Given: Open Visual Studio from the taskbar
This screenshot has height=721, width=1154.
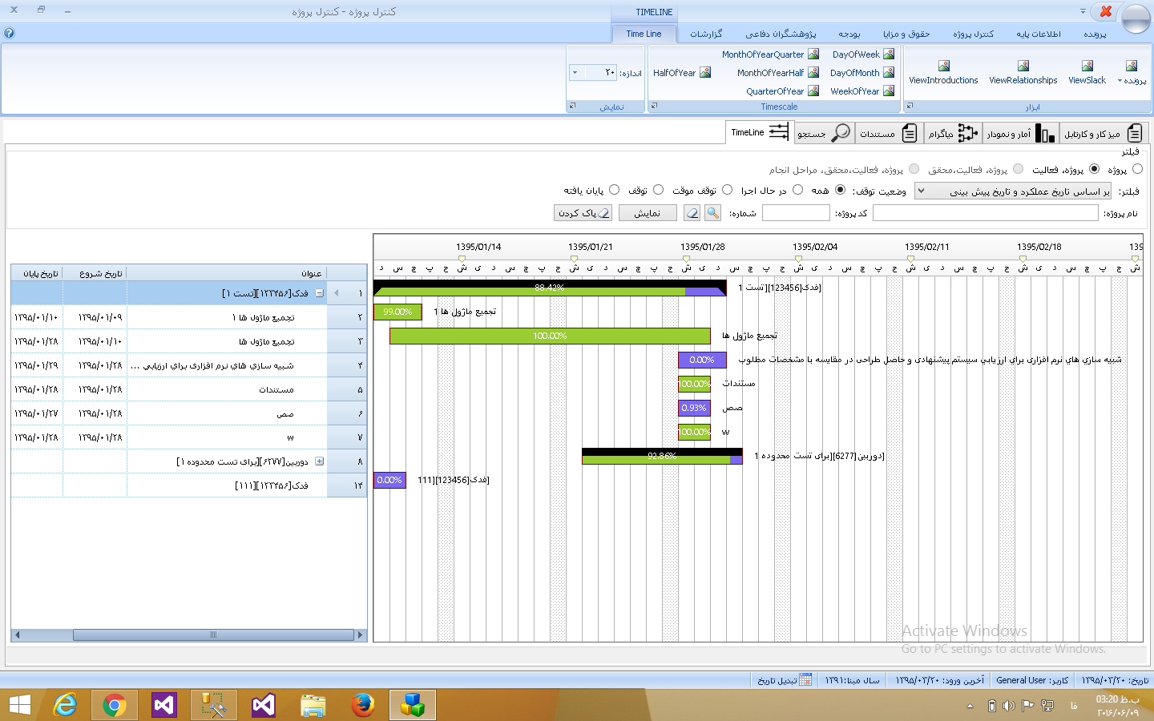Looking at the screenshot, I should [x=164, y=705].
